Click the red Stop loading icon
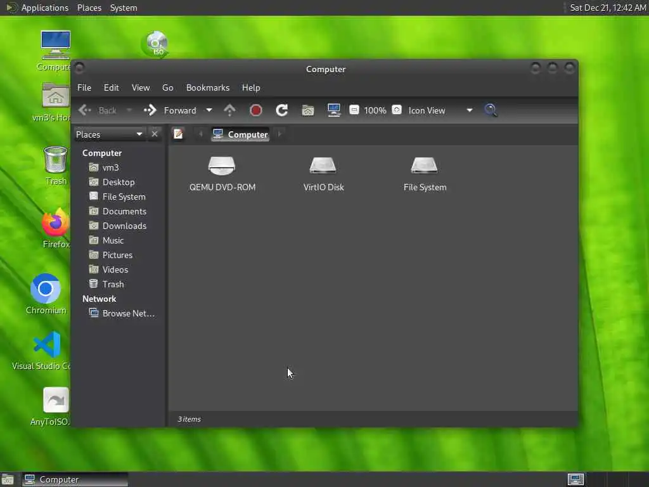649x487 pixels. (256, 110)
